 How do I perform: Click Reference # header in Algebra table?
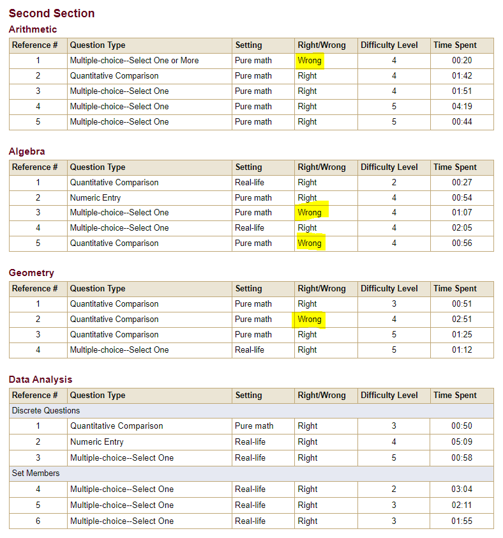(x=34, y=167)
